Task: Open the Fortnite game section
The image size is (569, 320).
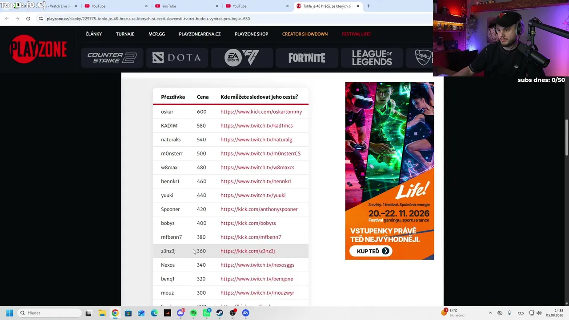Action: point(307,58)
